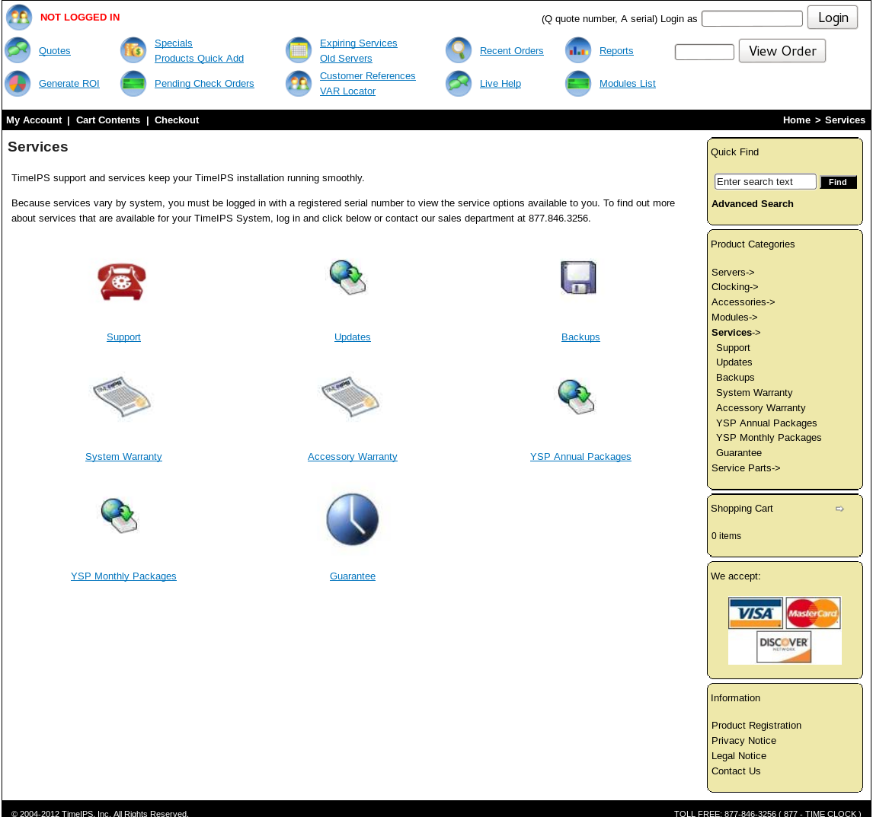This screenshot has width=873, height=817.
Task: Click the Login button
Action: coord(833,18)
